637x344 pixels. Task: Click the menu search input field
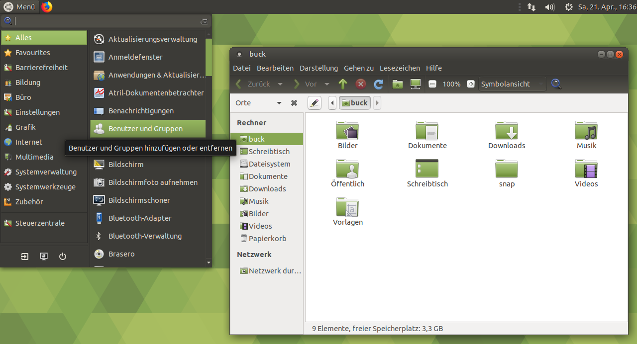pyautogui.click(x=106, y=21)
